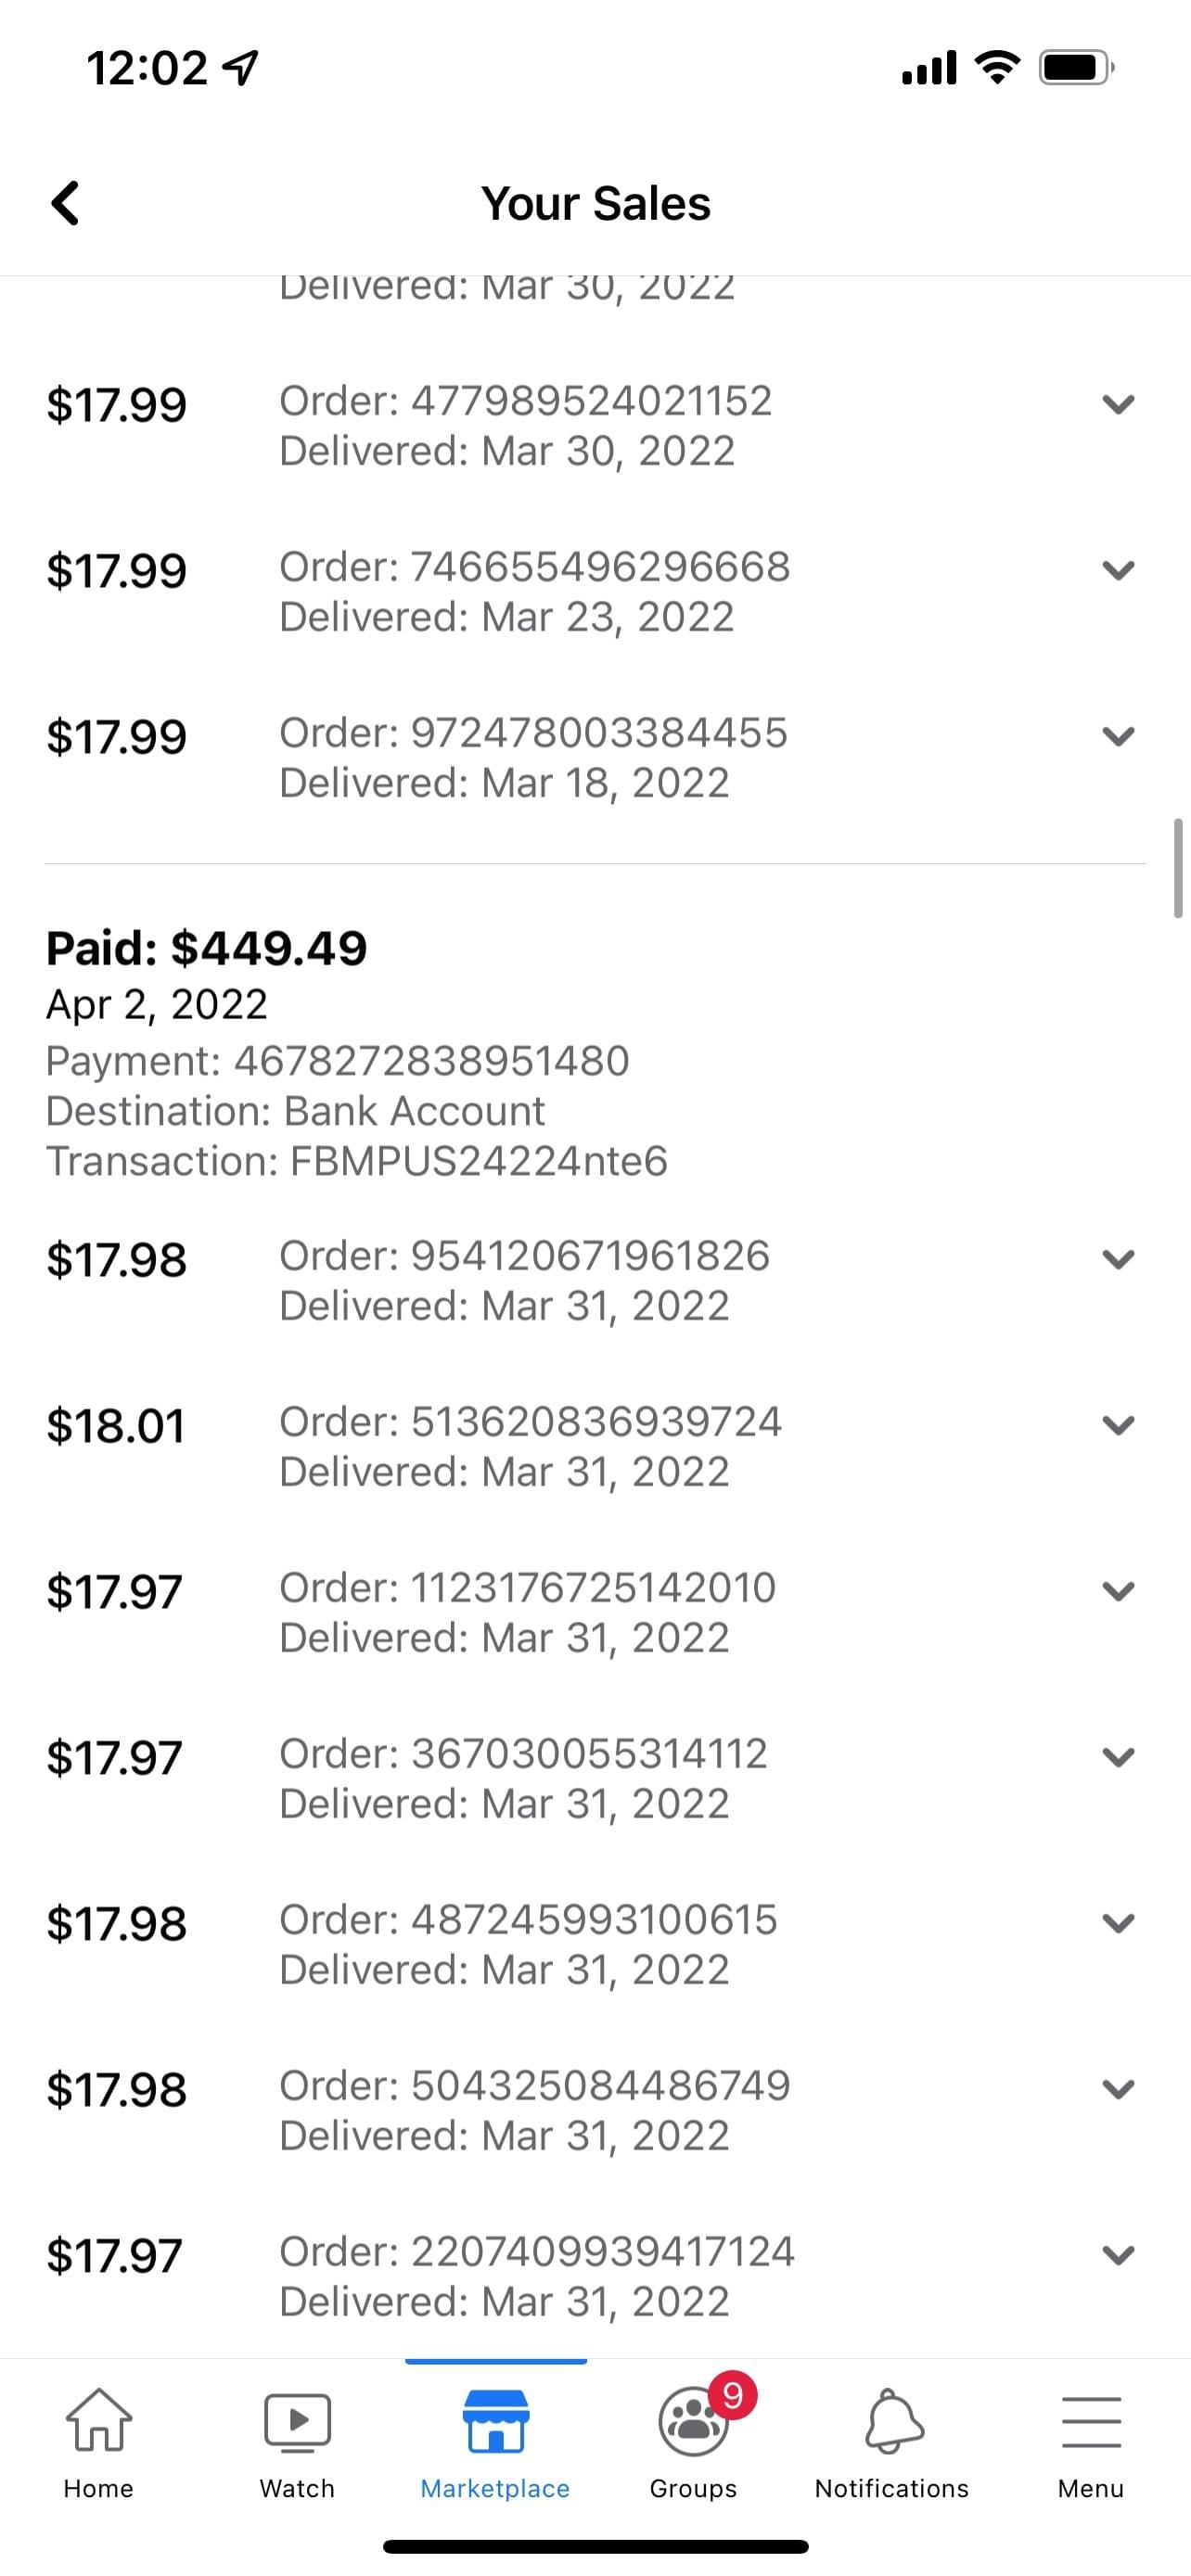Expand order 220740993941​7124 chevron

[x=1118, y=2255]
